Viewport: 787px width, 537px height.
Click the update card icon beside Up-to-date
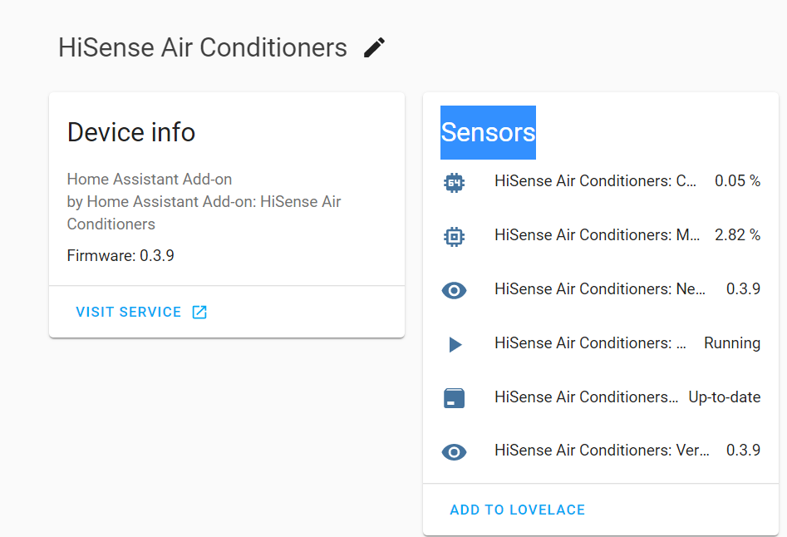click(x=454, y=397)
